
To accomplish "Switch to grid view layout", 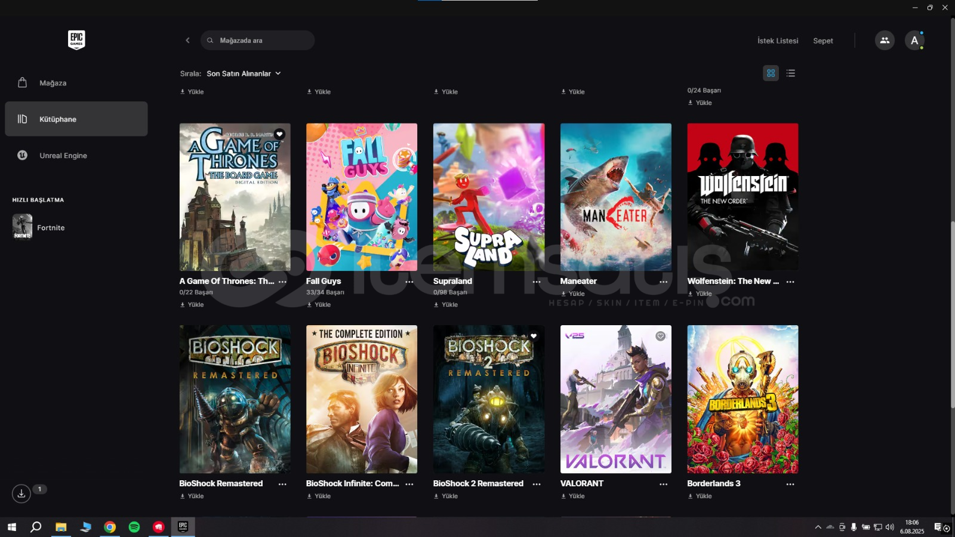I will click(771, 73).
